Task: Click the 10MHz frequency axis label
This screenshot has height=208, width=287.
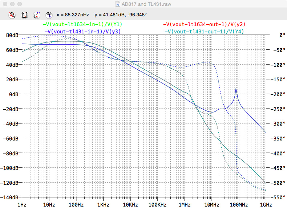Action: click(x=211, y=204)
